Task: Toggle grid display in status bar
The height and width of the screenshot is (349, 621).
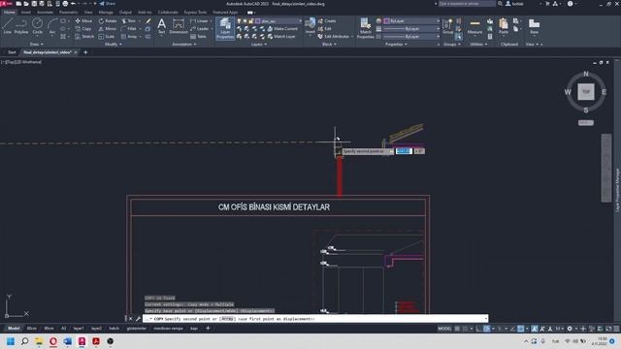Action: point(457,329)
